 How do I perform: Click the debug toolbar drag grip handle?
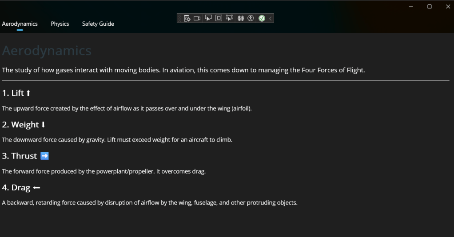pyautogui.click(x=179, y=18)
